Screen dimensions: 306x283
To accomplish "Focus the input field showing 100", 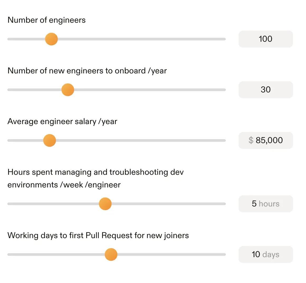I will (265, 39).
